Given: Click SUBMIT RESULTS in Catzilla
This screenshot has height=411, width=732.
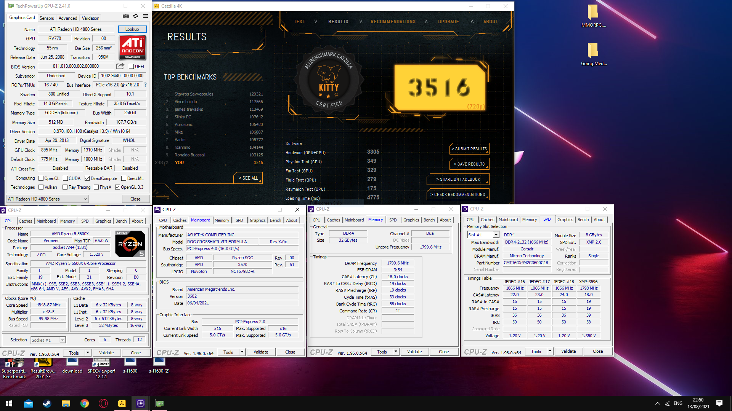Looking at the screenshot, I should pyautogui.click(x=469, y=149).
